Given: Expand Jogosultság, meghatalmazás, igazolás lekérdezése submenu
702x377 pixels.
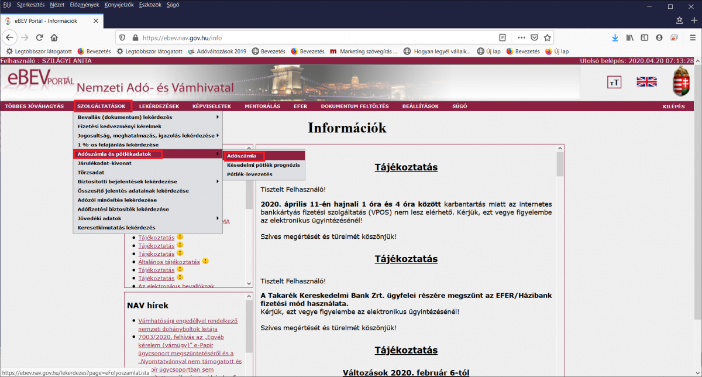Looking at the screenshot, I should point(147,135).
